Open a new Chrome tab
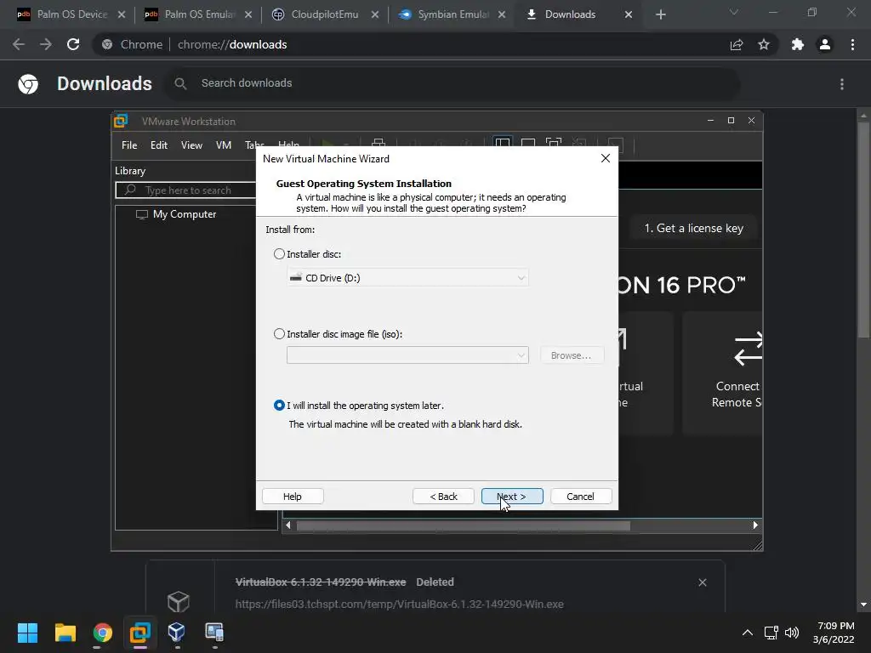 coord(660,14)
